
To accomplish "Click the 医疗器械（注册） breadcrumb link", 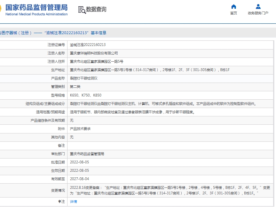I will (x=16, y=33).
